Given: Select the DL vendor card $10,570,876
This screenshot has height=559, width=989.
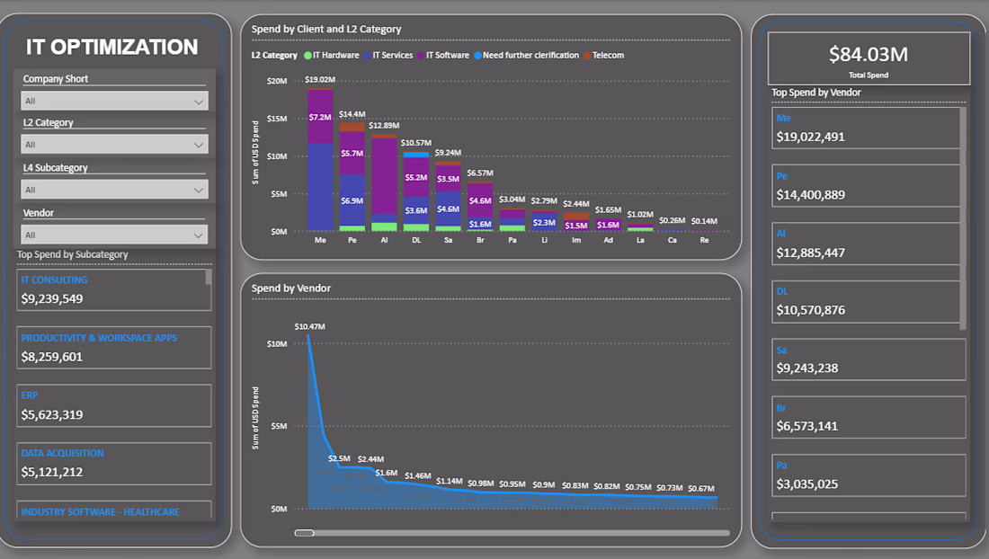Looking at the screenshot, I should 865,301.
